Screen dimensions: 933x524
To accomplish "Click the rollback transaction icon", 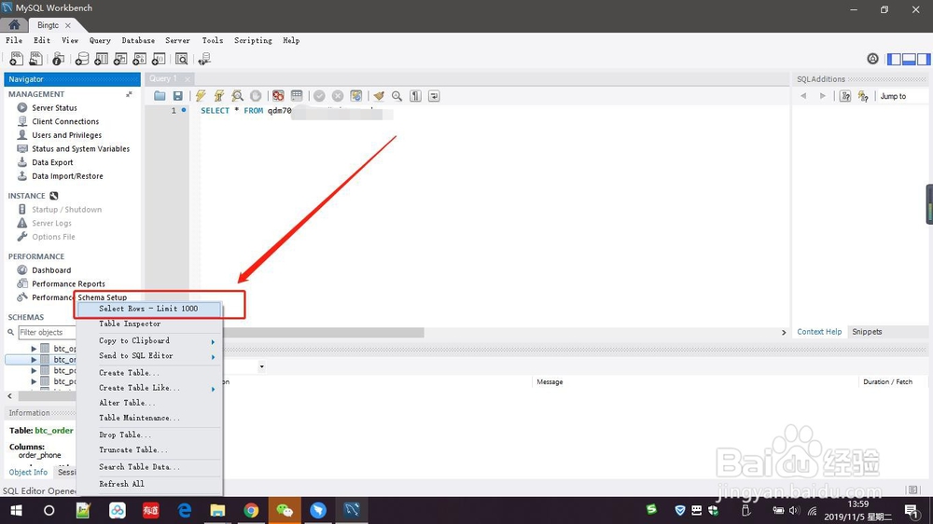I will click(338, 96).
